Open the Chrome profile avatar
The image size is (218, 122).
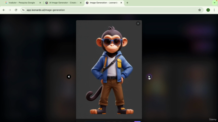(208, 10)
